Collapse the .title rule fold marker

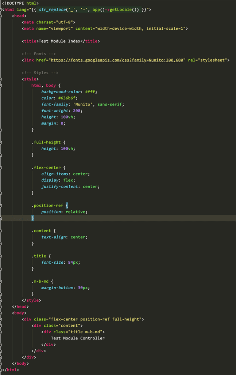point(1,256)
